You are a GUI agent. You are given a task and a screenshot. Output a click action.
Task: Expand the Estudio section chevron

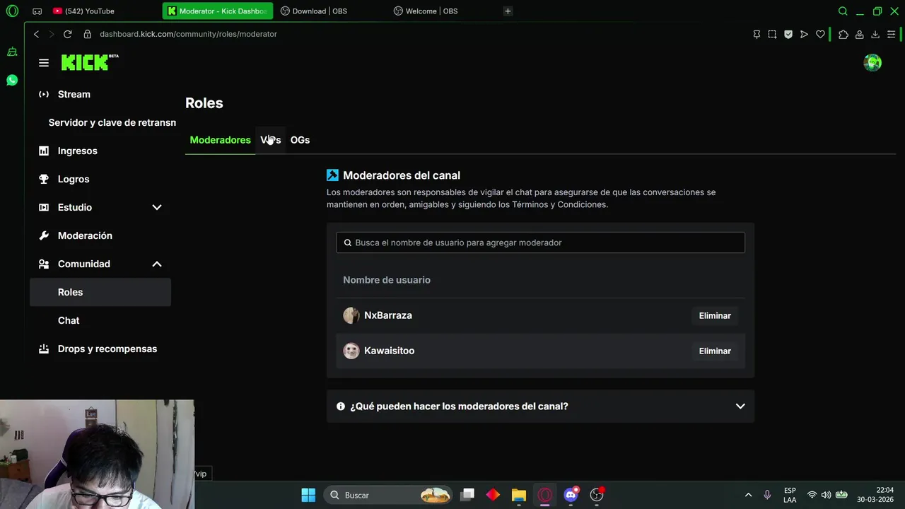pos(157,207)
